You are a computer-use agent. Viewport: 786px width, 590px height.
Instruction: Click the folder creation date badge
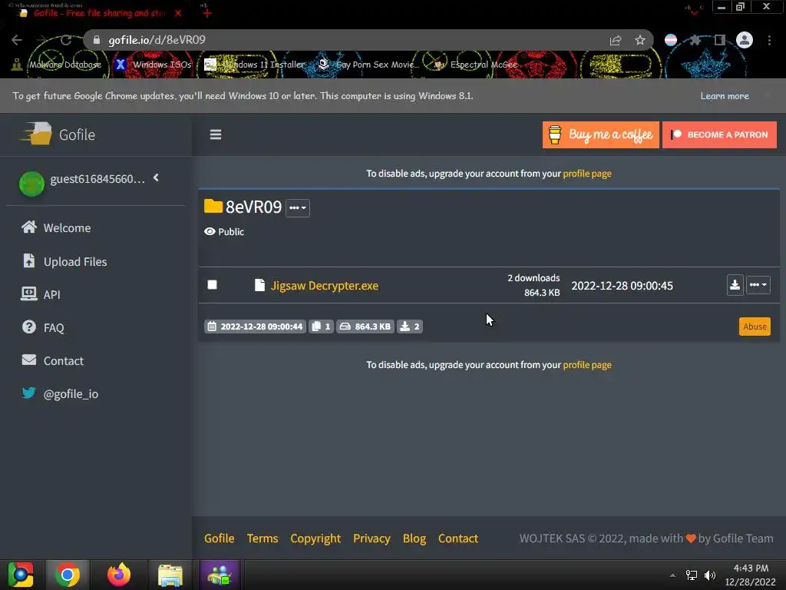click(255, 326)
